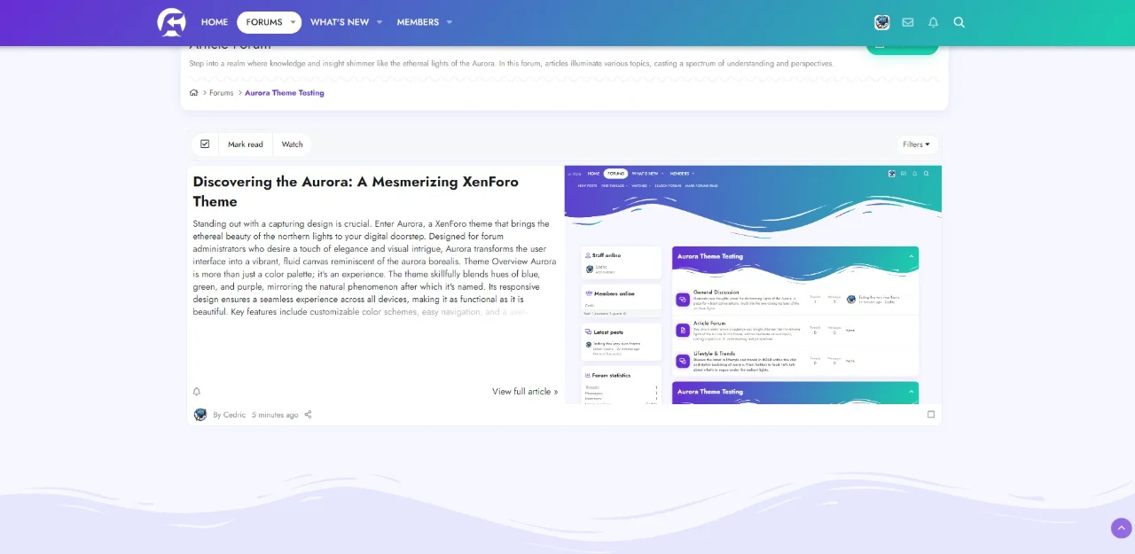Toggle the select-all checkbox beside Mark read
1135x554 pixels.
205,144
